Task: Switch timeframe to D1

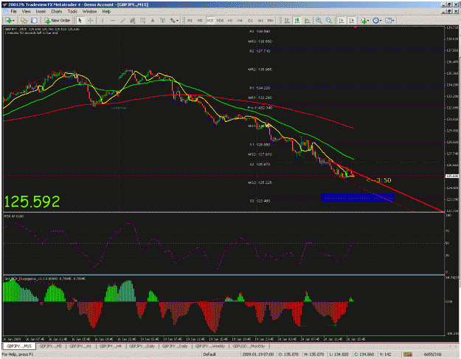Action: pos(250,21)
